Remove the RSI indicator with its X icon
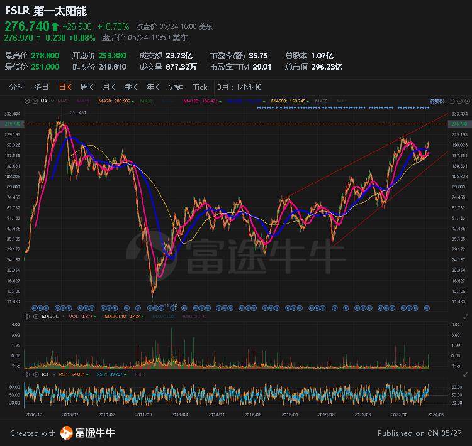Screen dimensions: 472x446 pyautogui.click(x=35, y=374)
